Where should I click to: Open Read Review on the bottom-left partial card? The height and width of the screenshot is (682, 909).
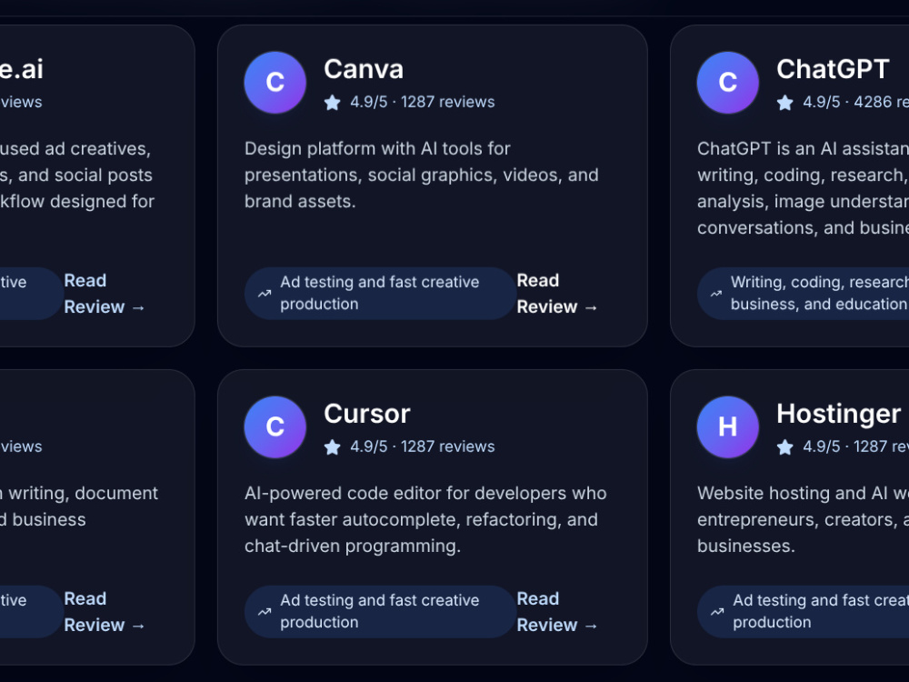(104, 612)
